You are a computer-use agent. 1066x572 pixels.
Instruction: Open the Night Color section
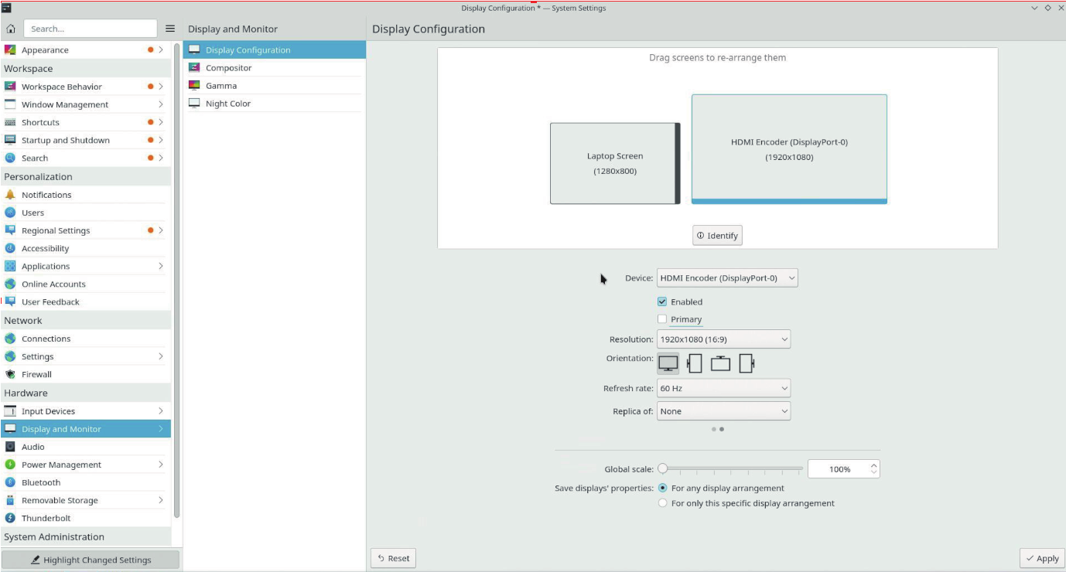coord(227,104)
